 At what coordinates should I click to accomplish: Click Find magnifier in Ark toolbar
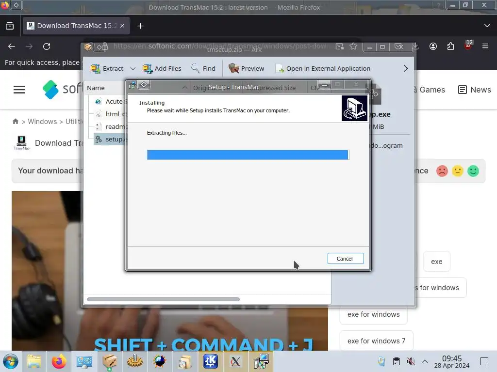click(x=203, y=68)
